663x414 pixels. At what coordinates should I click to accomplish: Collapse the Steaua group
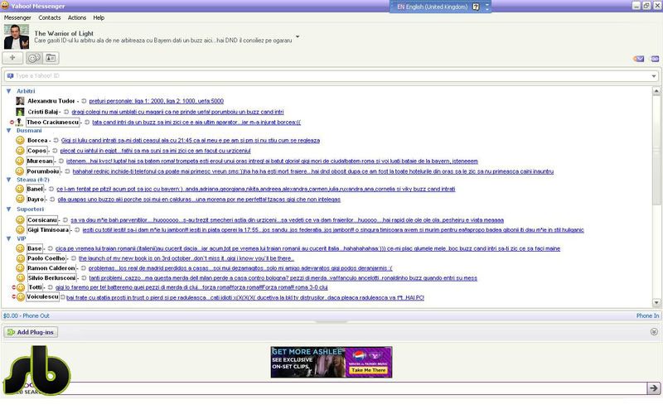click(x=8, y=180)
